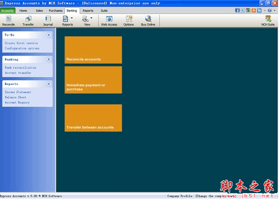The width and height of the screenshot is (279, 201).
Task: Open the Income Statement report link
Action: (x=18, y=92)
